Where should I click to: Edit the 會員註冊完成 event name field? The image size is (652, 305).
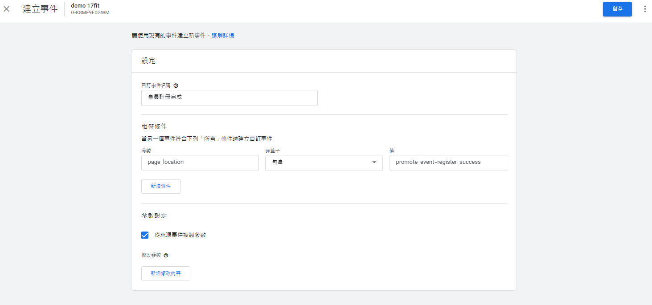230,98
